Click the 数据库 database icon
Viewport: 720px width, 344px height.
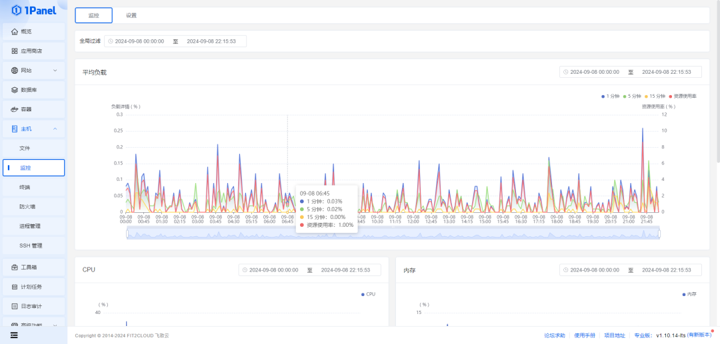pos(15,90)
